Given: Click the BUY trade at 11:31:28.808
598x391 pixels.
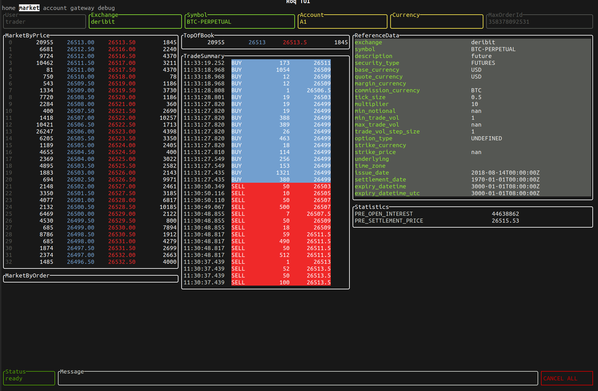Looking at the screenshot, I should (257, 90).
